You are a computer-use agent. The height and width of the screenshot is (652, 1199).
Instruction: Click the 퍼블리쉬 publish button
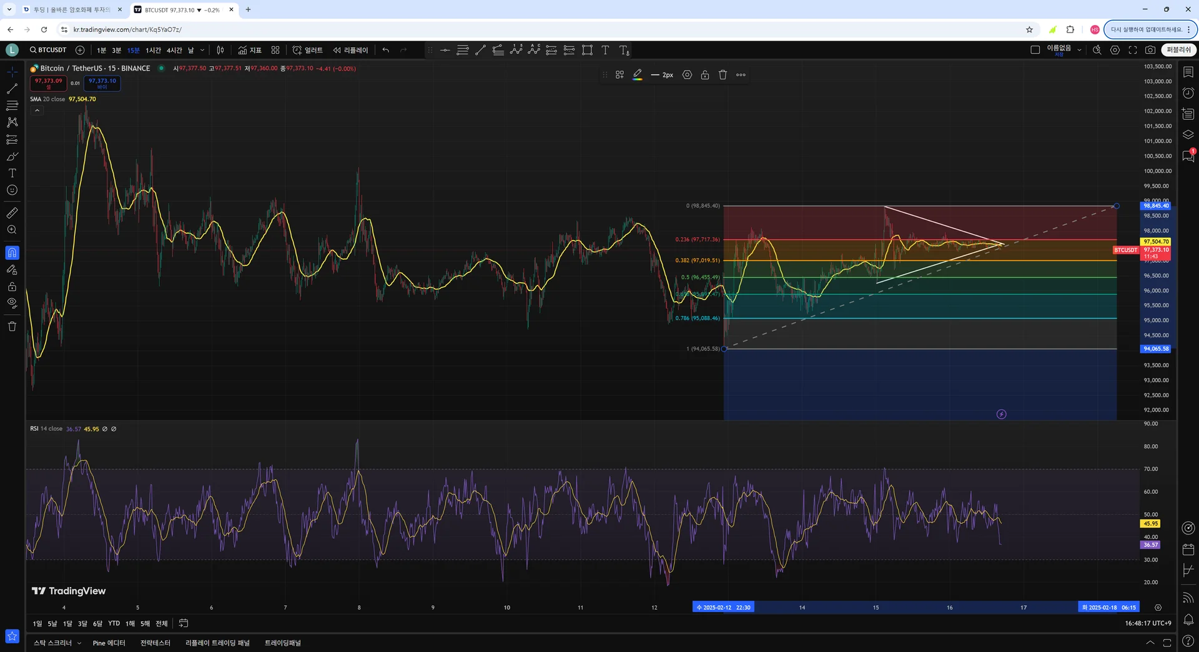coord(1178,50)
